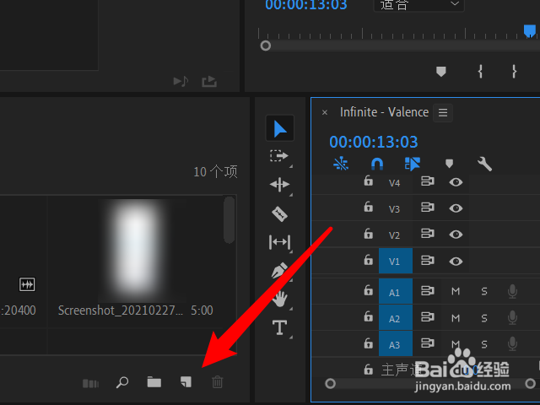The width and height of the screenshot is (540, 405).
Task: Toggle lock on track A3
Action: tap(369, 343)
